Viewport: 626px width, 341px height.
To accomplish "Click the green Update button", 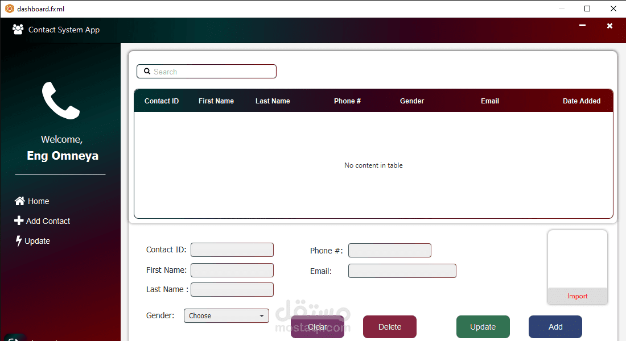I will pyautogui.click(x=483, y=327).
